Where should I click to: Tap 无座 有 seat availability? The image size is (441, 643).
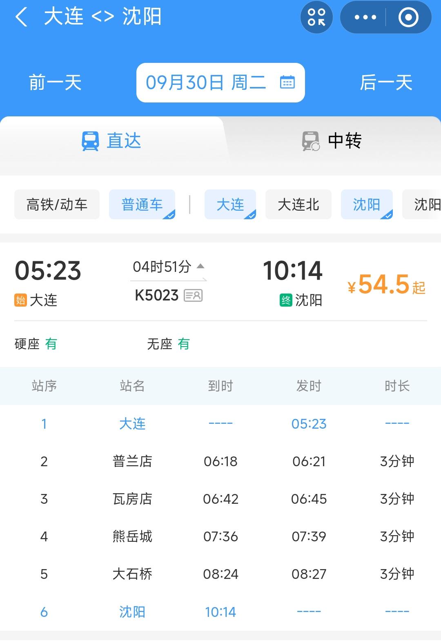point(168,344)
